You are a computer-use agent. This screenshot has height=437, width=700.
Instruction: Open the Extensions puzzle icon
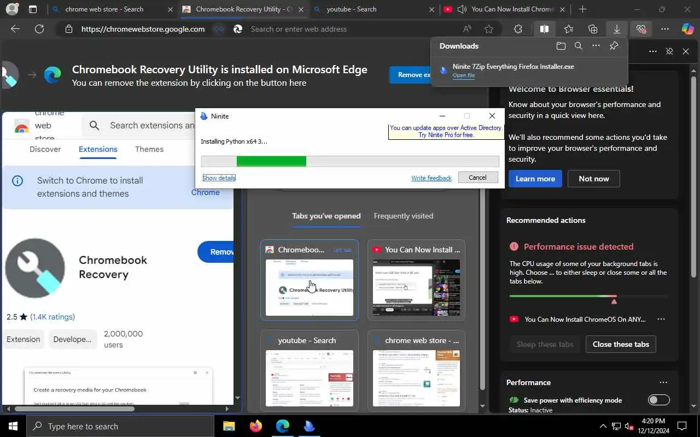[518, 29]
